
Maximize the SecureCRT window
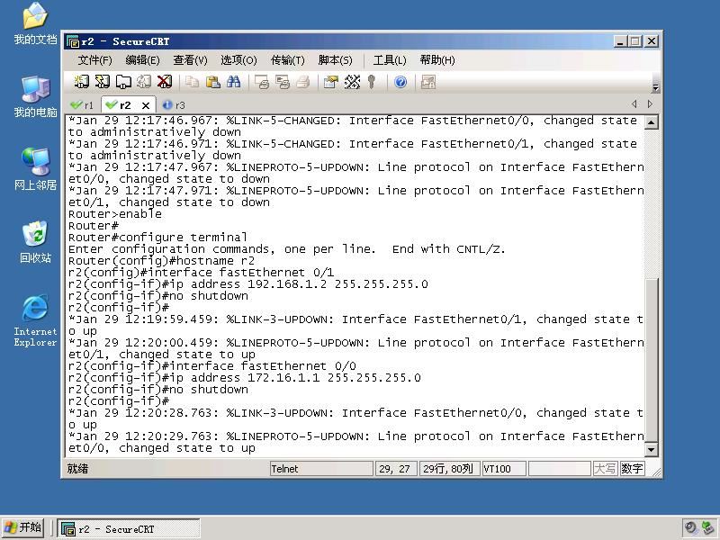(635, 41)
